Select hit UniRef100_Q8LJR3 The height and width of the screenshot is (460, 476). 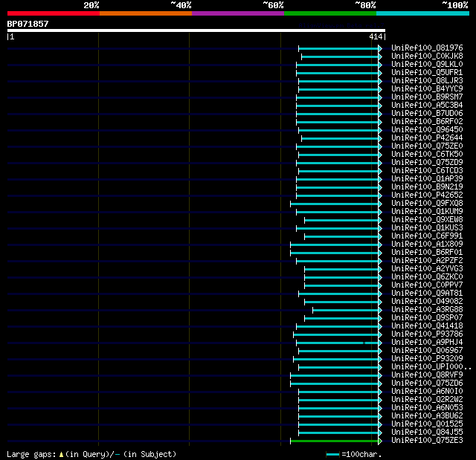[427, 81]
